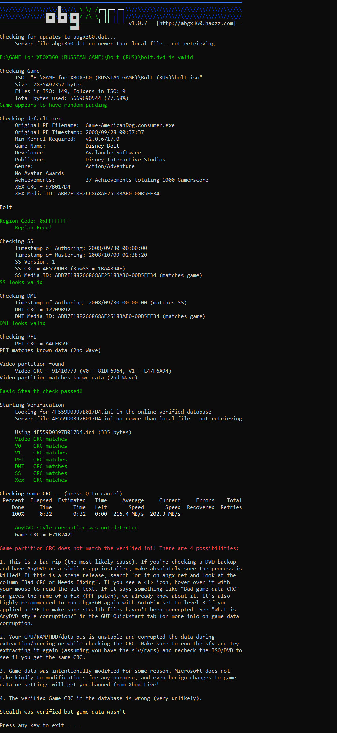Click the green "Region Free!" text

[x=33, y=228]
